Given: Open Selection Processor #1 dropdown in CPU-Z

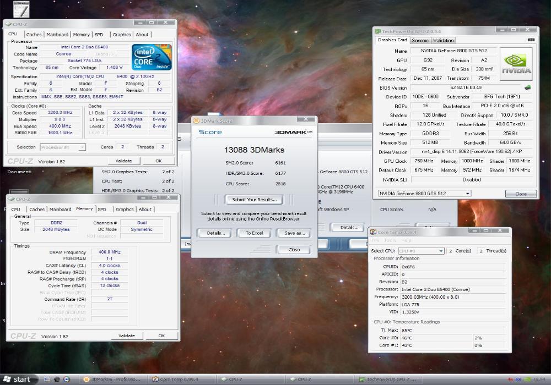Looking at the screenshot, I should (82, 147).
